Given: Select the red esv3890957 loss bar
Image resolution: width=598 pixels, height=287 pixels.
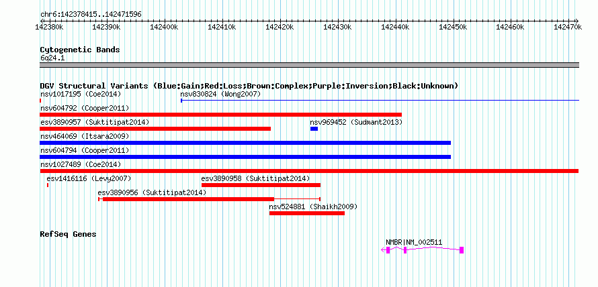Looking at the screenshot, I should tap(155, 129).
